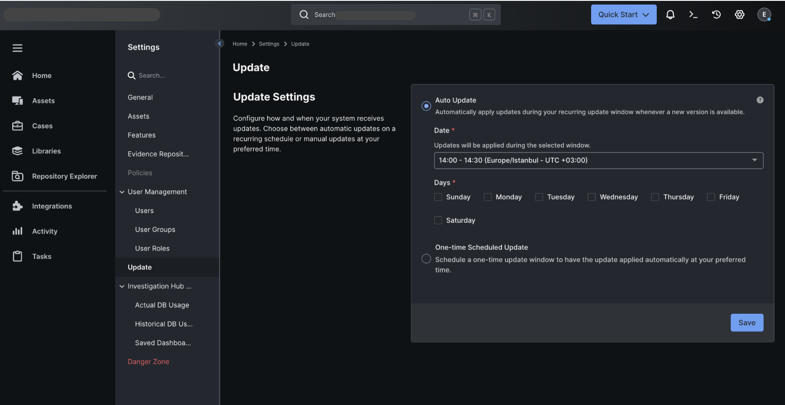This screenshot has height=405, width=785.
Task: Open the user avatar E
Action: tap(764, 14)
